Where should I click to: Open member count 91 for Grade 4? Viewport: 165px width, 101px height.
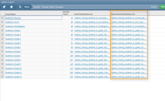click(72, 43)
